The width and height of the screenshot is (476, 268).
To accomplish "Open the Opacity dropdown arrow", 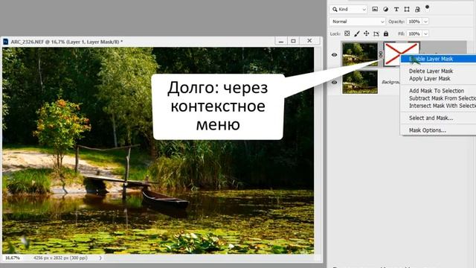I will pyautogui.click(x=425, y=22).
